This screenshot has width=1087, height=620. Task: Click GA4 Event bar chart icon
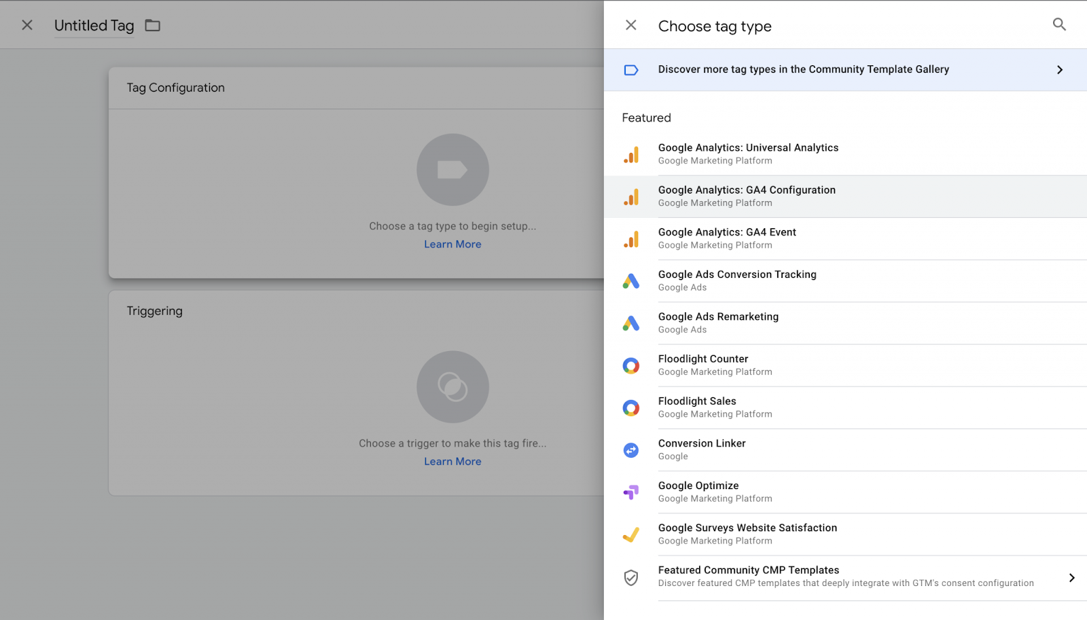pos(631,239)
